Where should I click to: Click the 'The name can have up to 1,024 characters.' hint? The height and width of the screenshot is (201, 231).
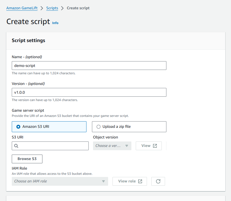44,73
